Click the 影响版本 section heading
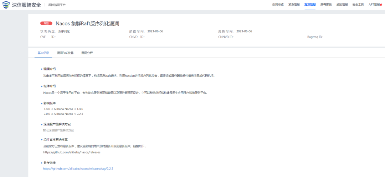Viewport: 385px width, 177px height. tap(49, 103)
